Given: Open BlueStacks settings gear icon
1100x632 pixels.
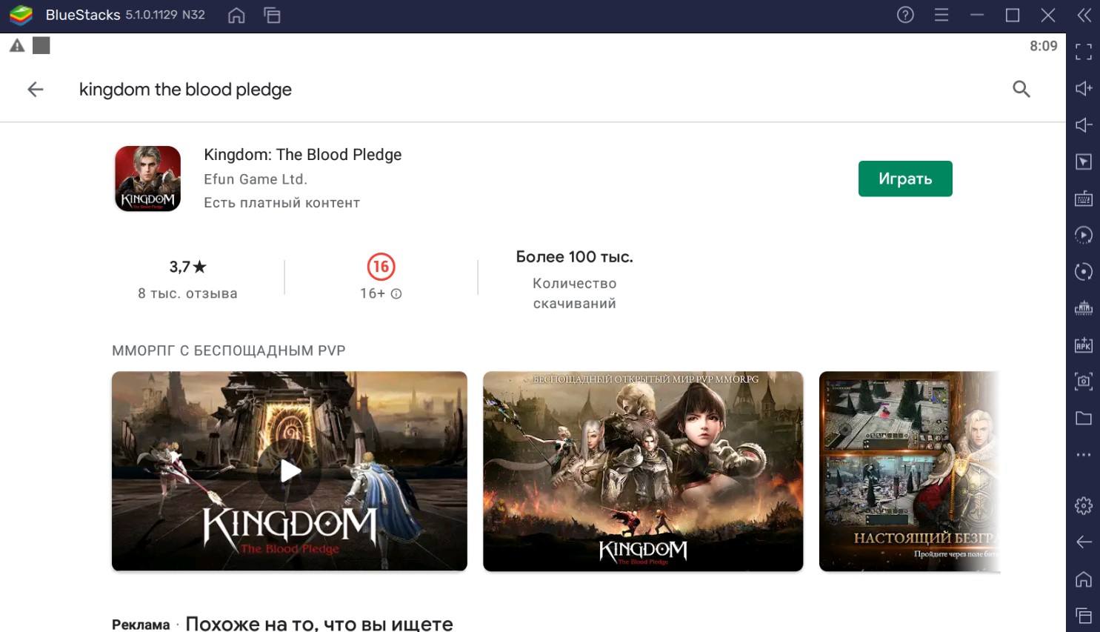Looking at the screenshot, I should pos(1084,505).
